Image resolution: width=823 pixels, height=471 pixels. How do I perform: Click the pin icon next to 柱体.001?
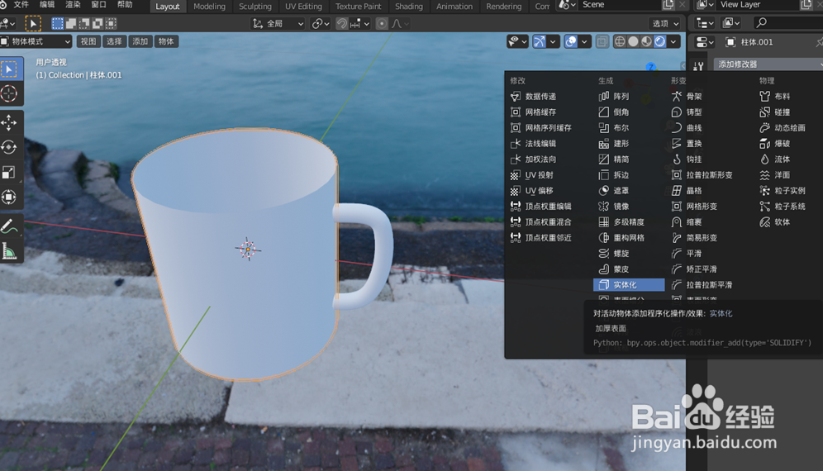[x=819, y=42]
